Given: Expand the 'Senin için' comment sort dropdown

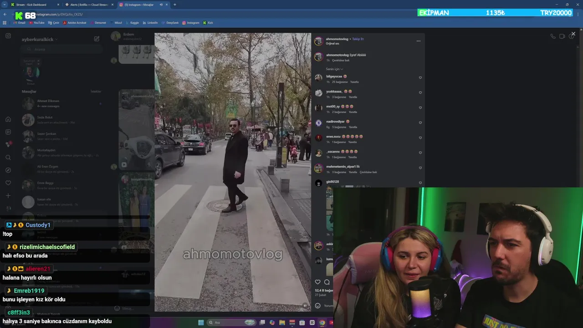Looking at the screenshot, I should (334, 69).
